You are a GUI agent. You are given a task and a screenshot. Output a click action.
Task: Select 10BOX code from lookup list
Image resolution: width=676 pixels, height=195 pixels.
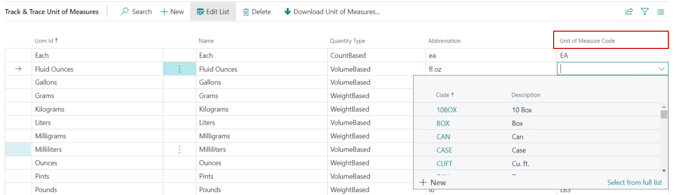446,110
